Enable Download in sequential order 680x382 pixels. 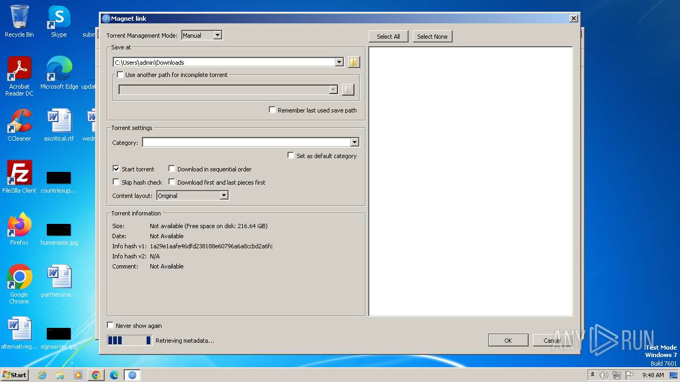172,169
